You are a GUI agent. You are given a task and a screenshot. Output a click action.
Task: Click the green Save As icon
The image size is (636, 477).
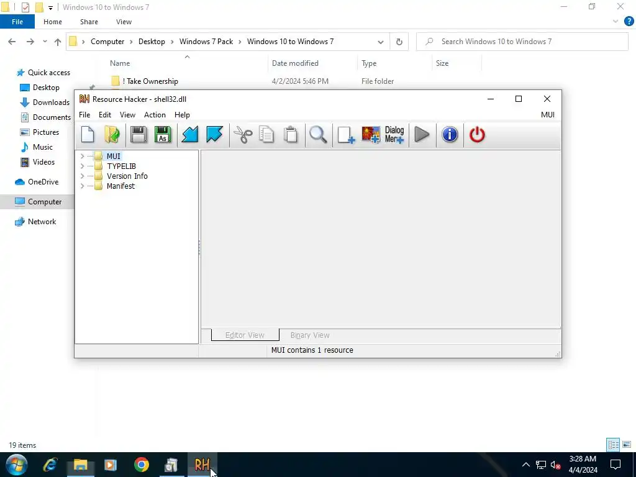coord(163,135)
